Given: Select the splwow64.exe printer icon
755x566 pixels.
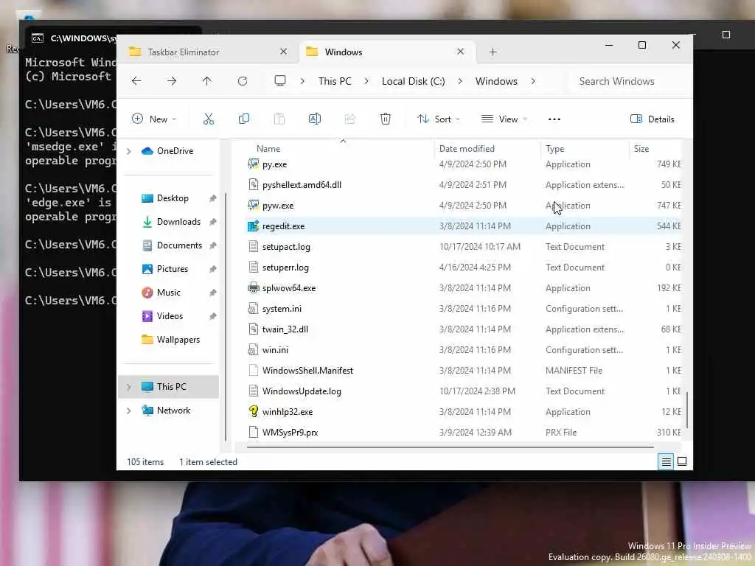Looking at the screenshot, I should pos(254,288).
